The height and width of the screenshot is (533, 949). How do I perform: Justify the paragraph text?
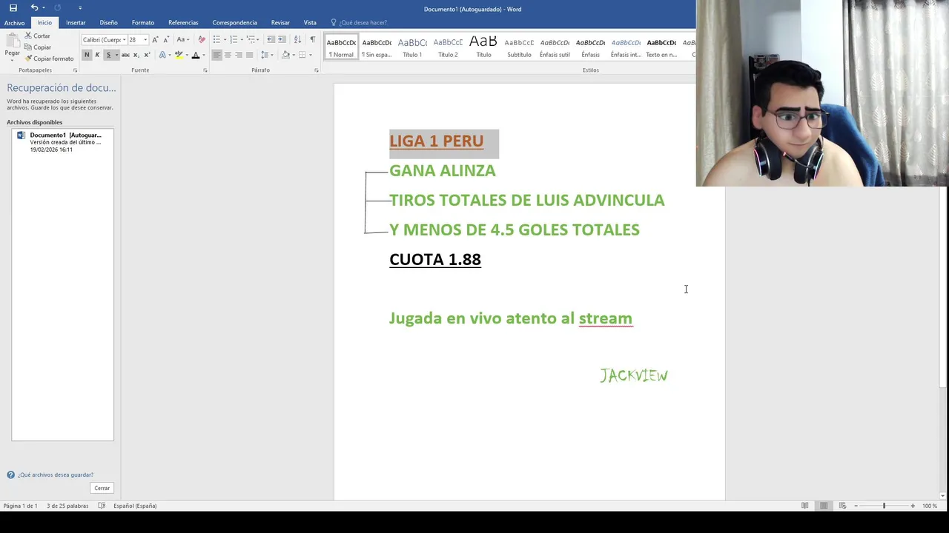pyautogui.click(x=250, y=55)
